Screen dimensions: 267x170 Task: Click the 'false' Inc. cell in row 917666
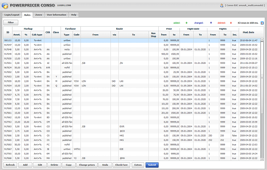[x=234, y=135]
